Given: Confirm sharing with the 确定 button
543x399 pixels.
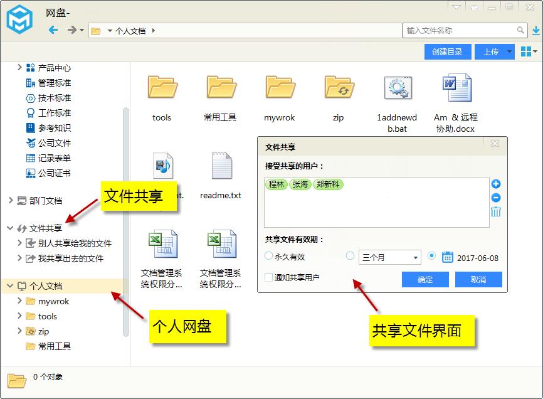Looking at the screenshot, I should 425,279.
